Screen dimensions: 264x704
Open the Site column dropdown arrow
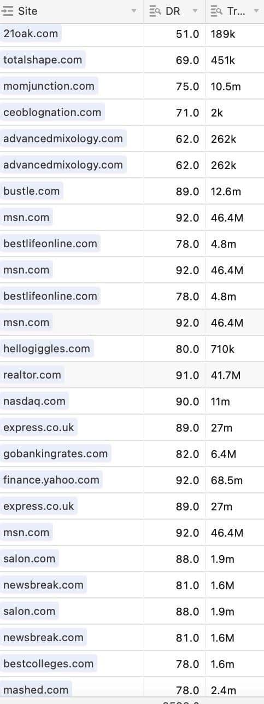click(x=134, y=11)
